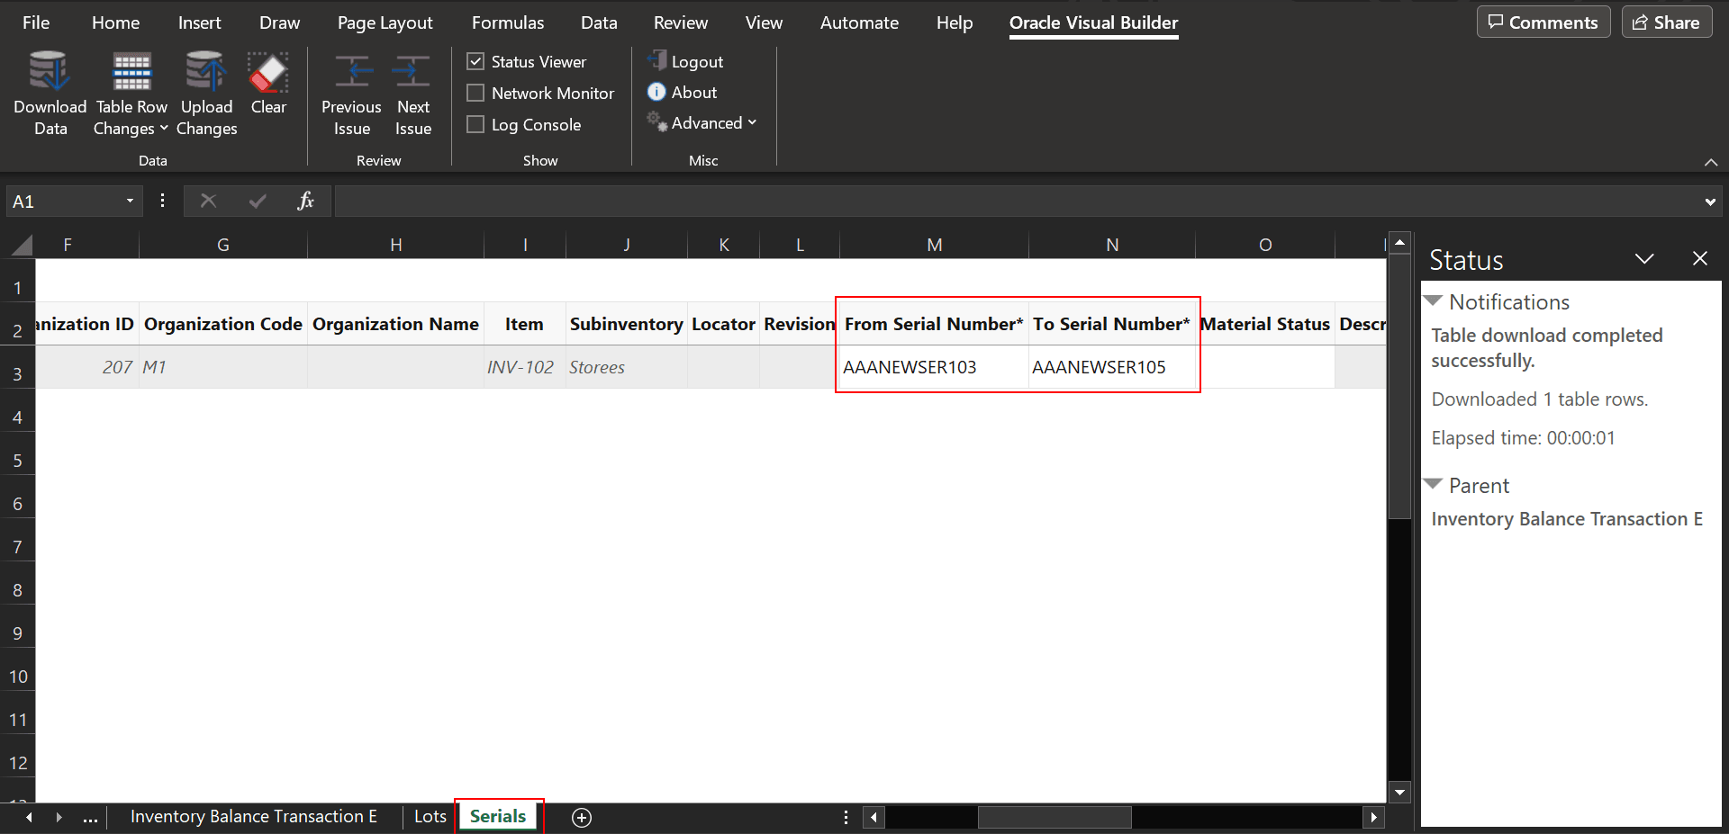This screenshot has height=834, width=1729.
Task: Open the Status pane options chevron
Action: pos(1644,259)
